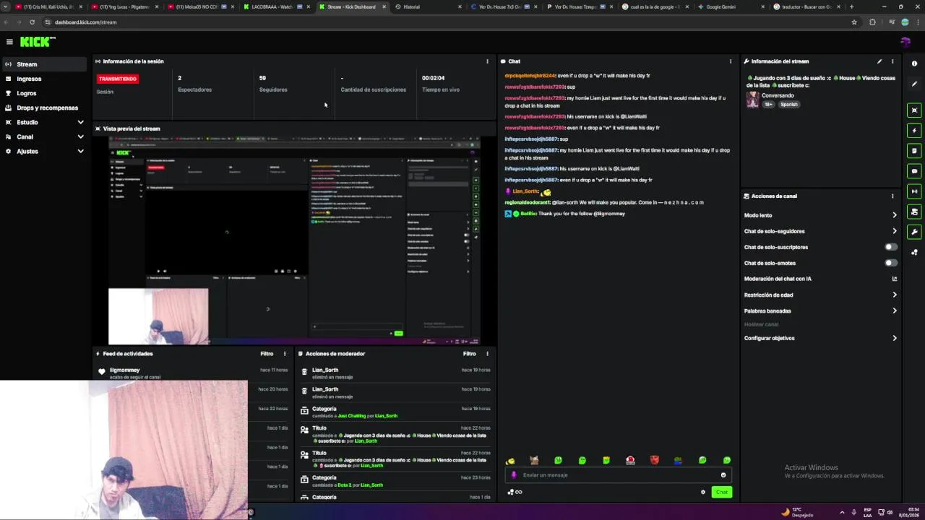Go to Logros in the left sidebar

pos(45,93)
